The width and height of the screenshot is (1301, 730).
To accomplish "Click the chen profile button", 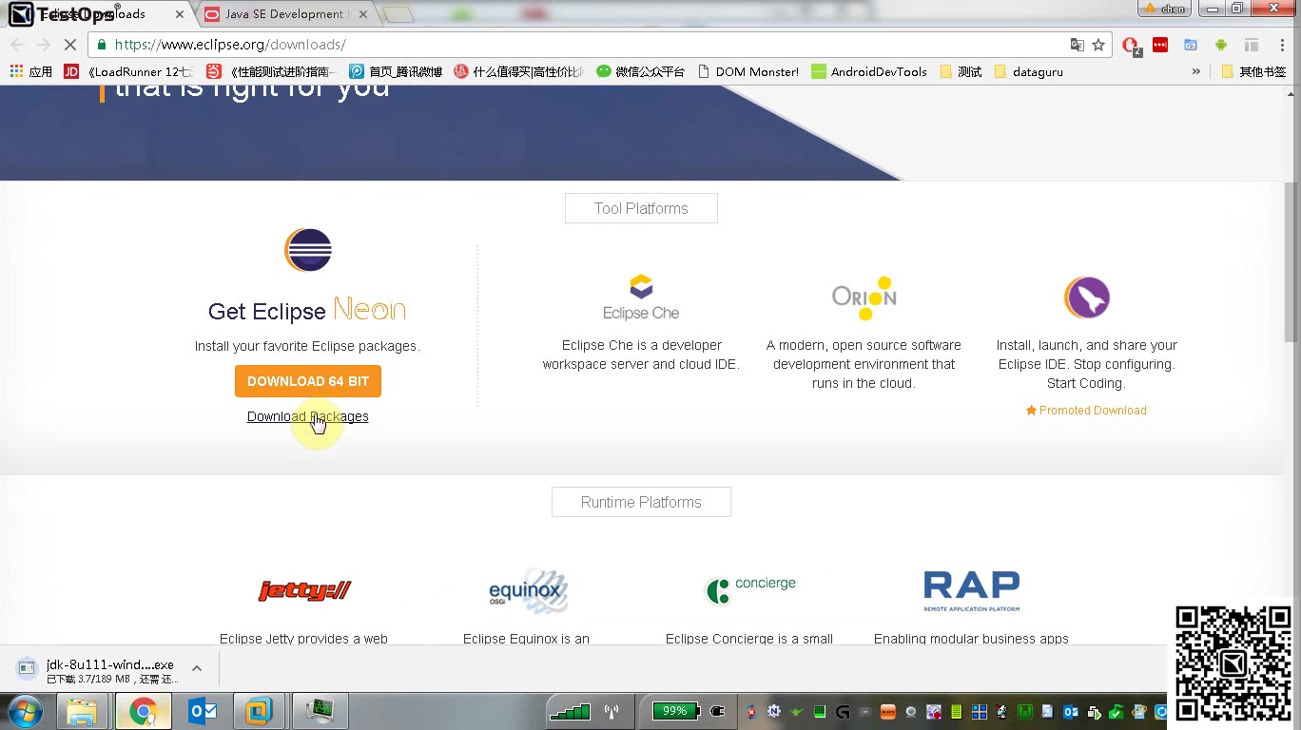I will click(1165, 9).
